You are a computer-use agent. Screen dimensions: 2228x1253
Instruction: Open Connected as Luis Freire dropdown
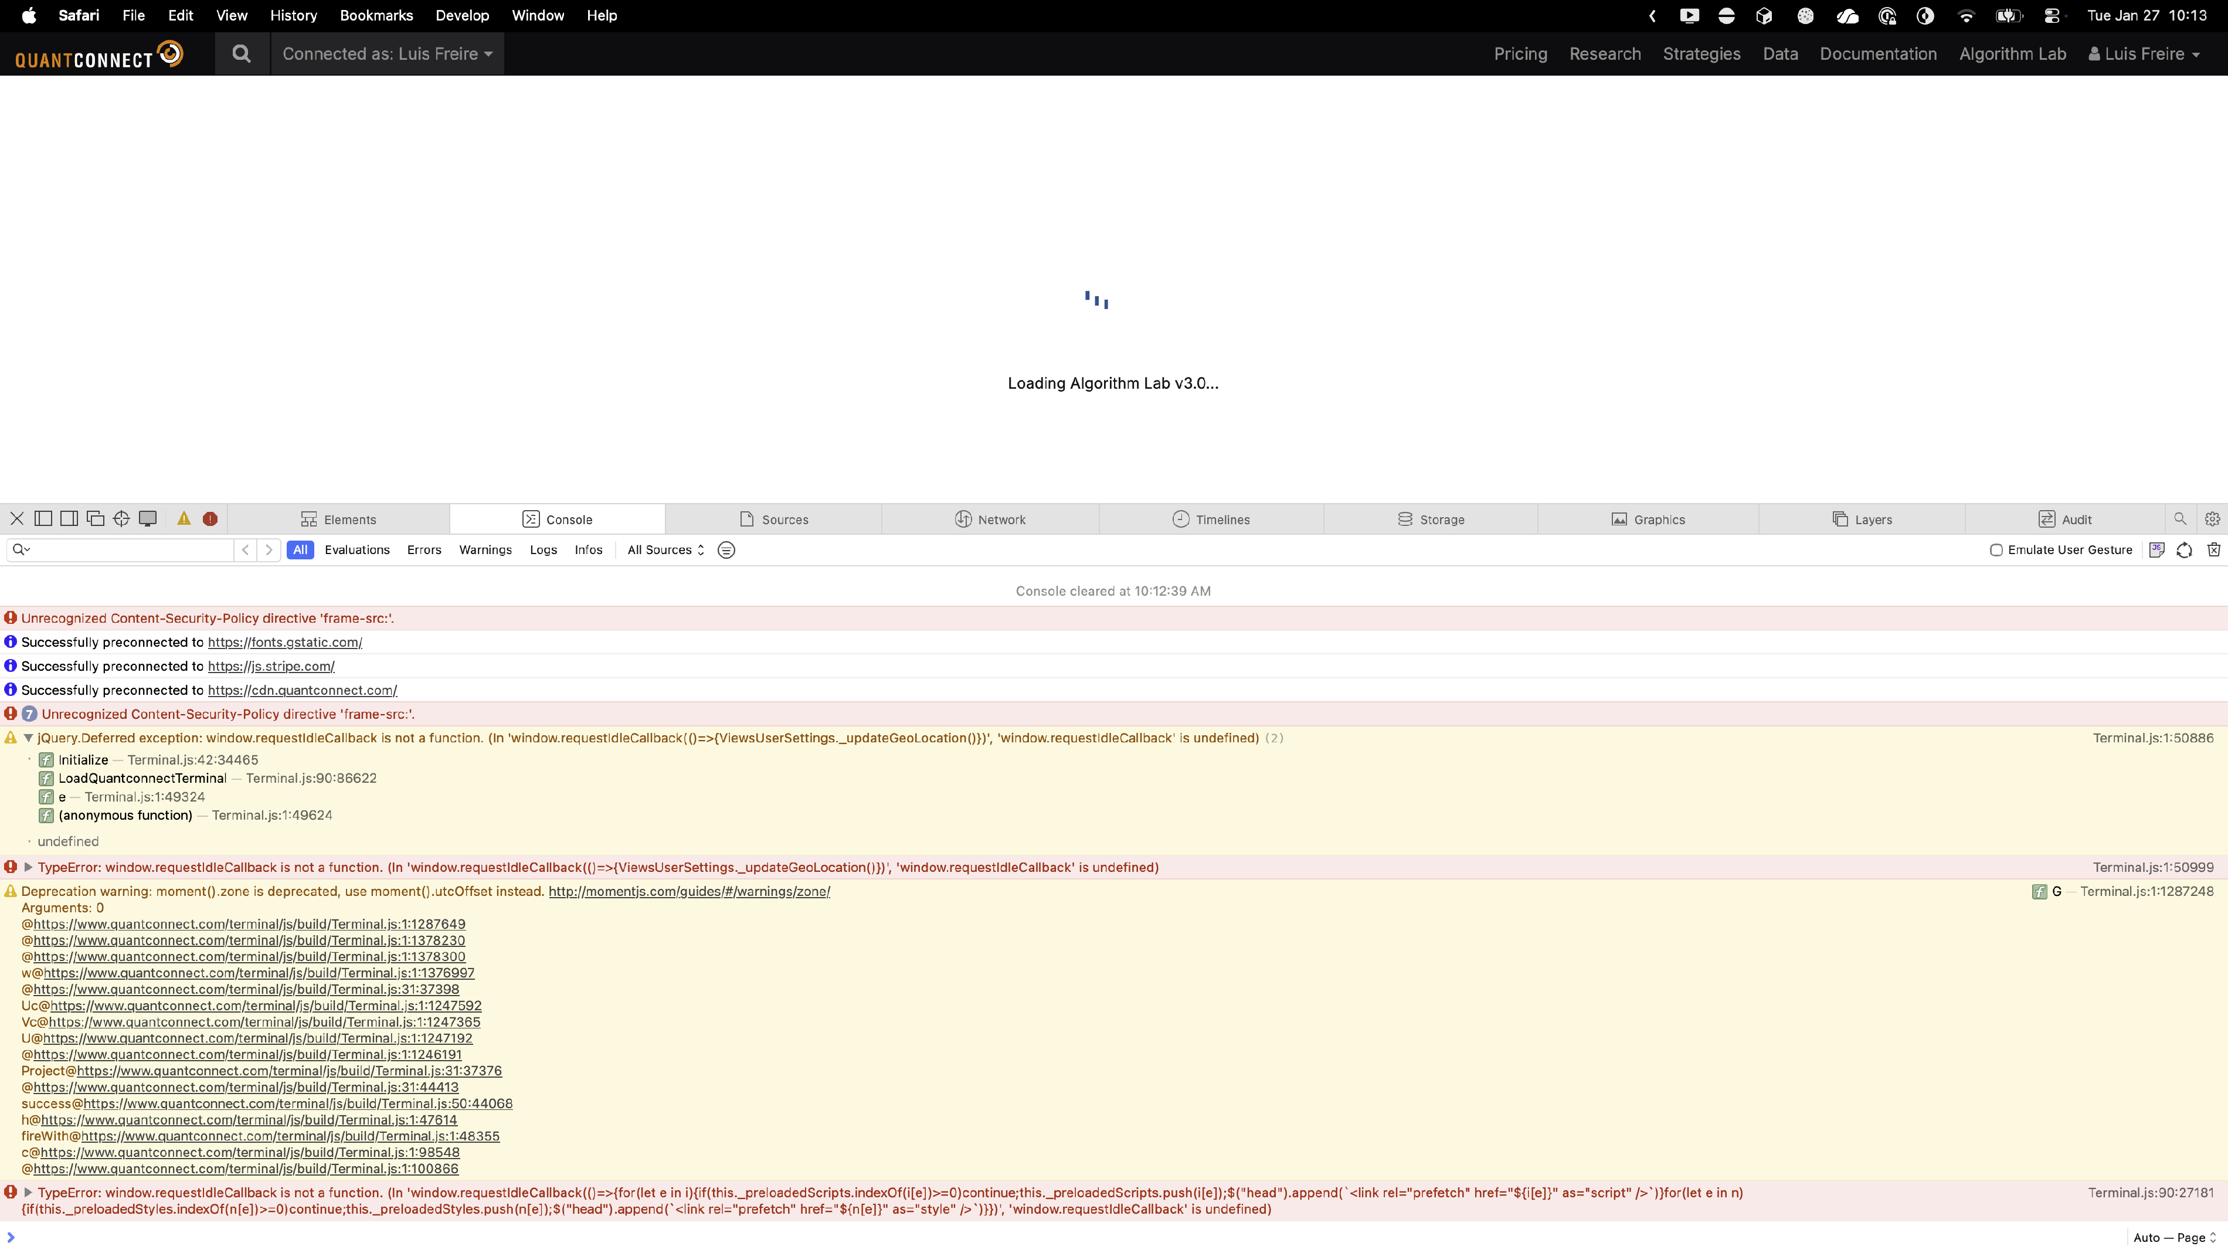386,53
